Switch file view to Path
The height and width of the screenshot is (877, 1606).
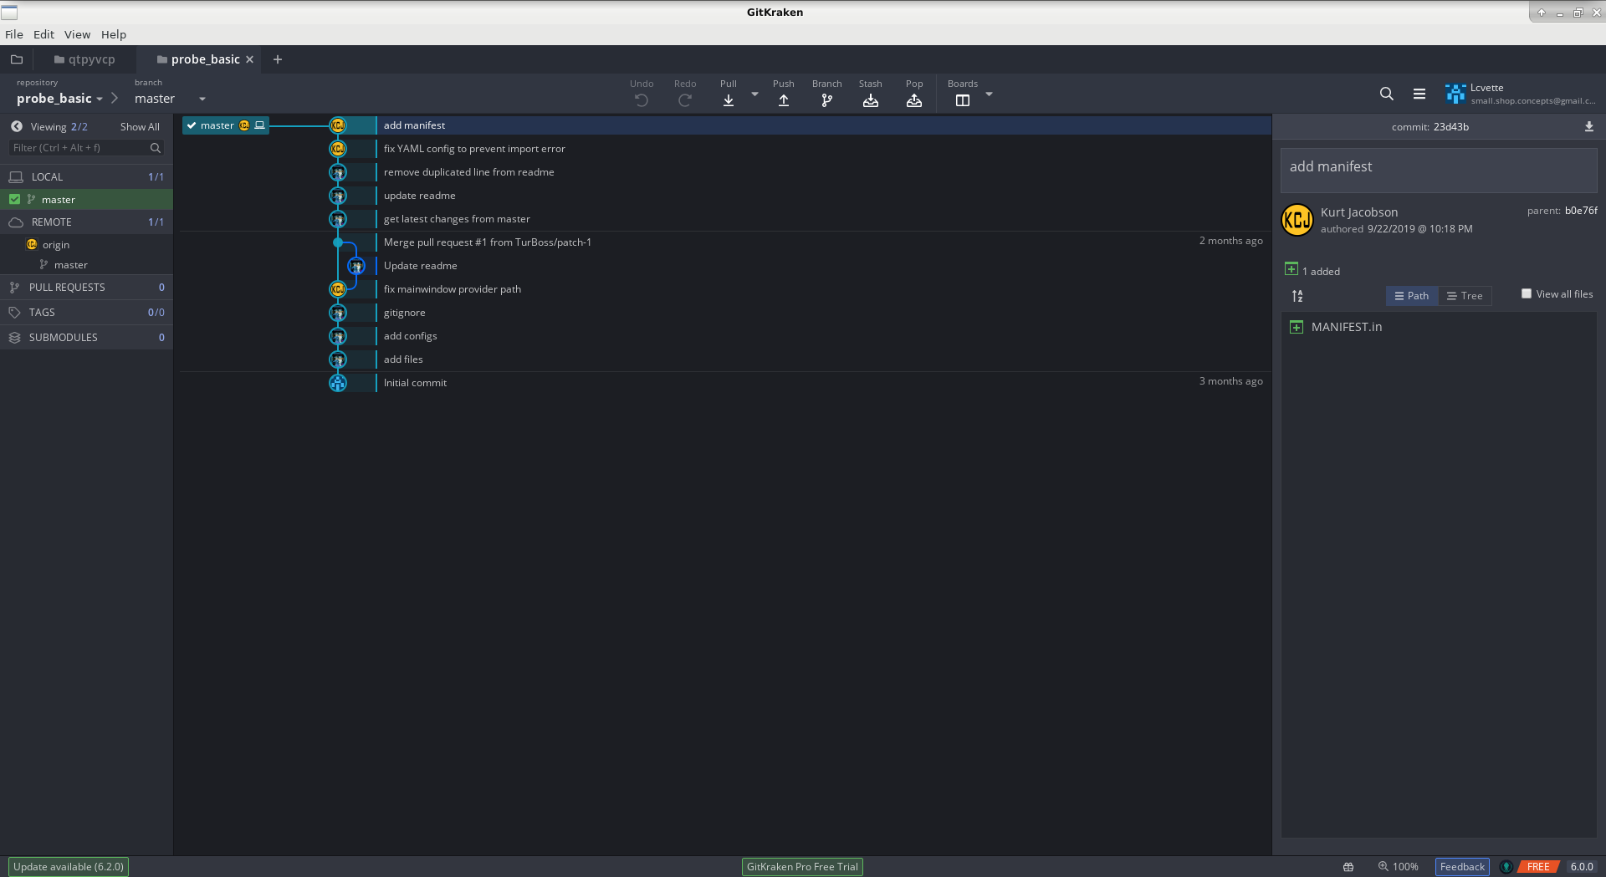1412,296
